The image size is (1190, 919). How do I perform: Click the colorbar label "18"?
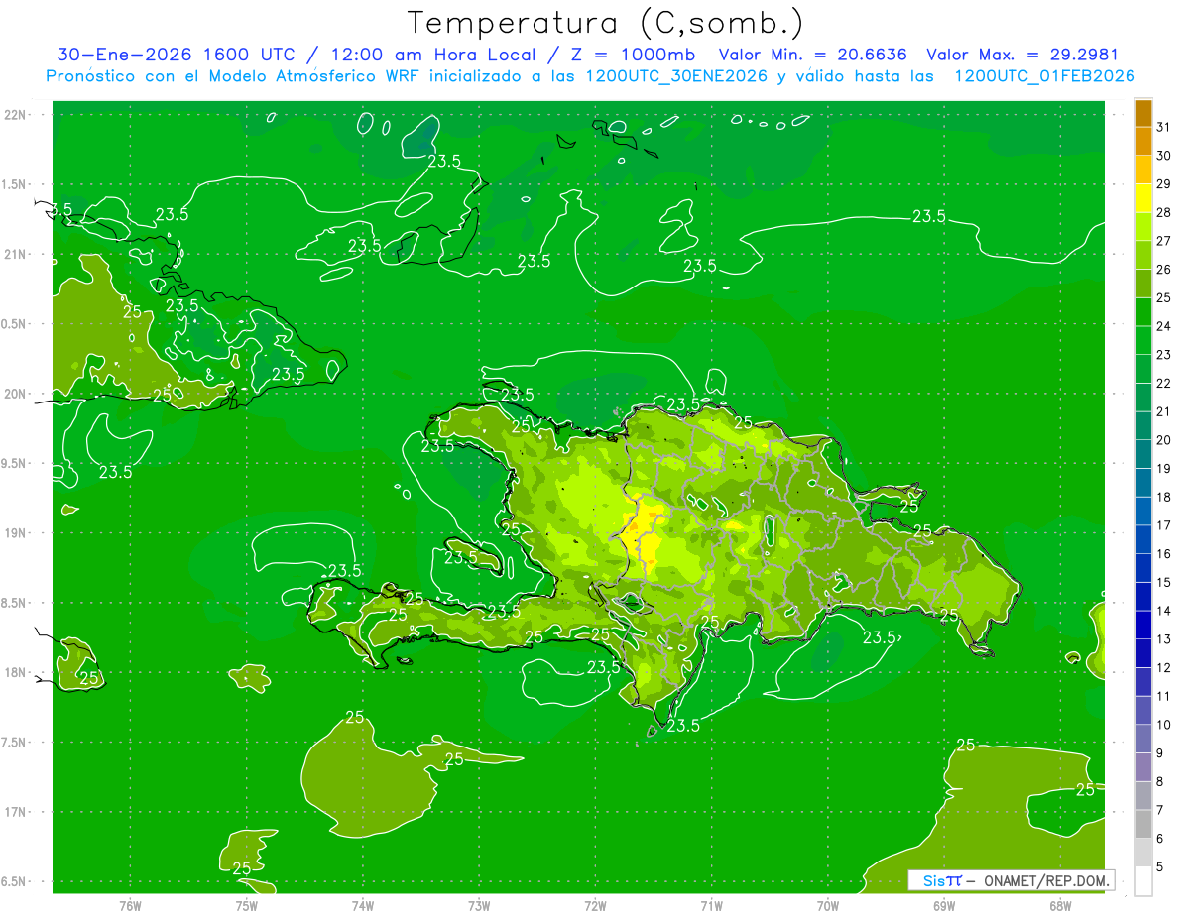(1164, 497)
